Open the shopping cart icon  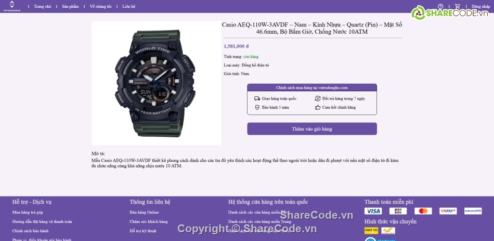point(458,6)
